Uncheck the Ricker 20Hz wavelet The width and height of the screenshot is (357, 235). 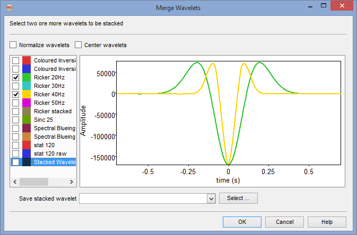[16, 77]
